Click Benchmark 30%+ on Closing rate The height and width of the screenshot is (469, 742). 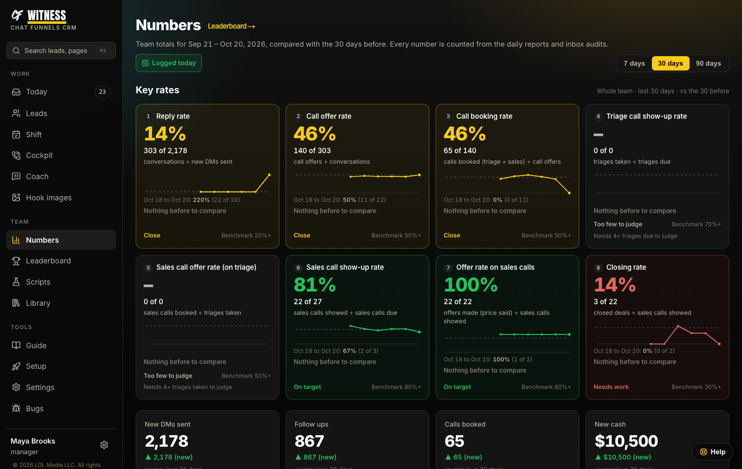pos(696,387)
